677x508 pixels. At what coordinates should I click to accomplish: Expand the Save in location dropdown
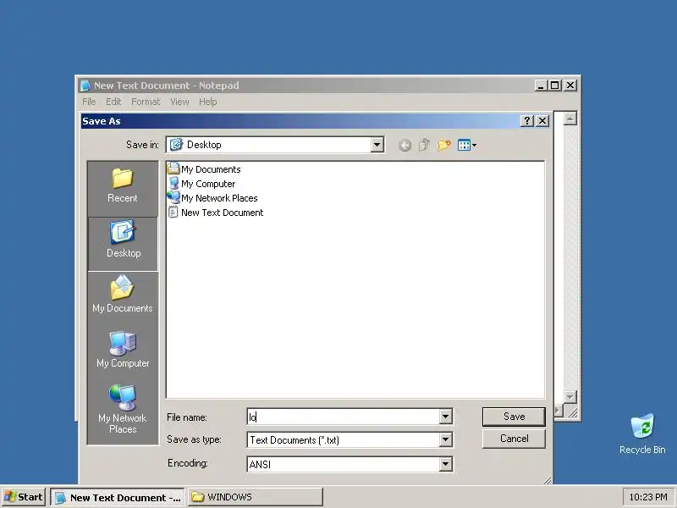click(377, 145)
